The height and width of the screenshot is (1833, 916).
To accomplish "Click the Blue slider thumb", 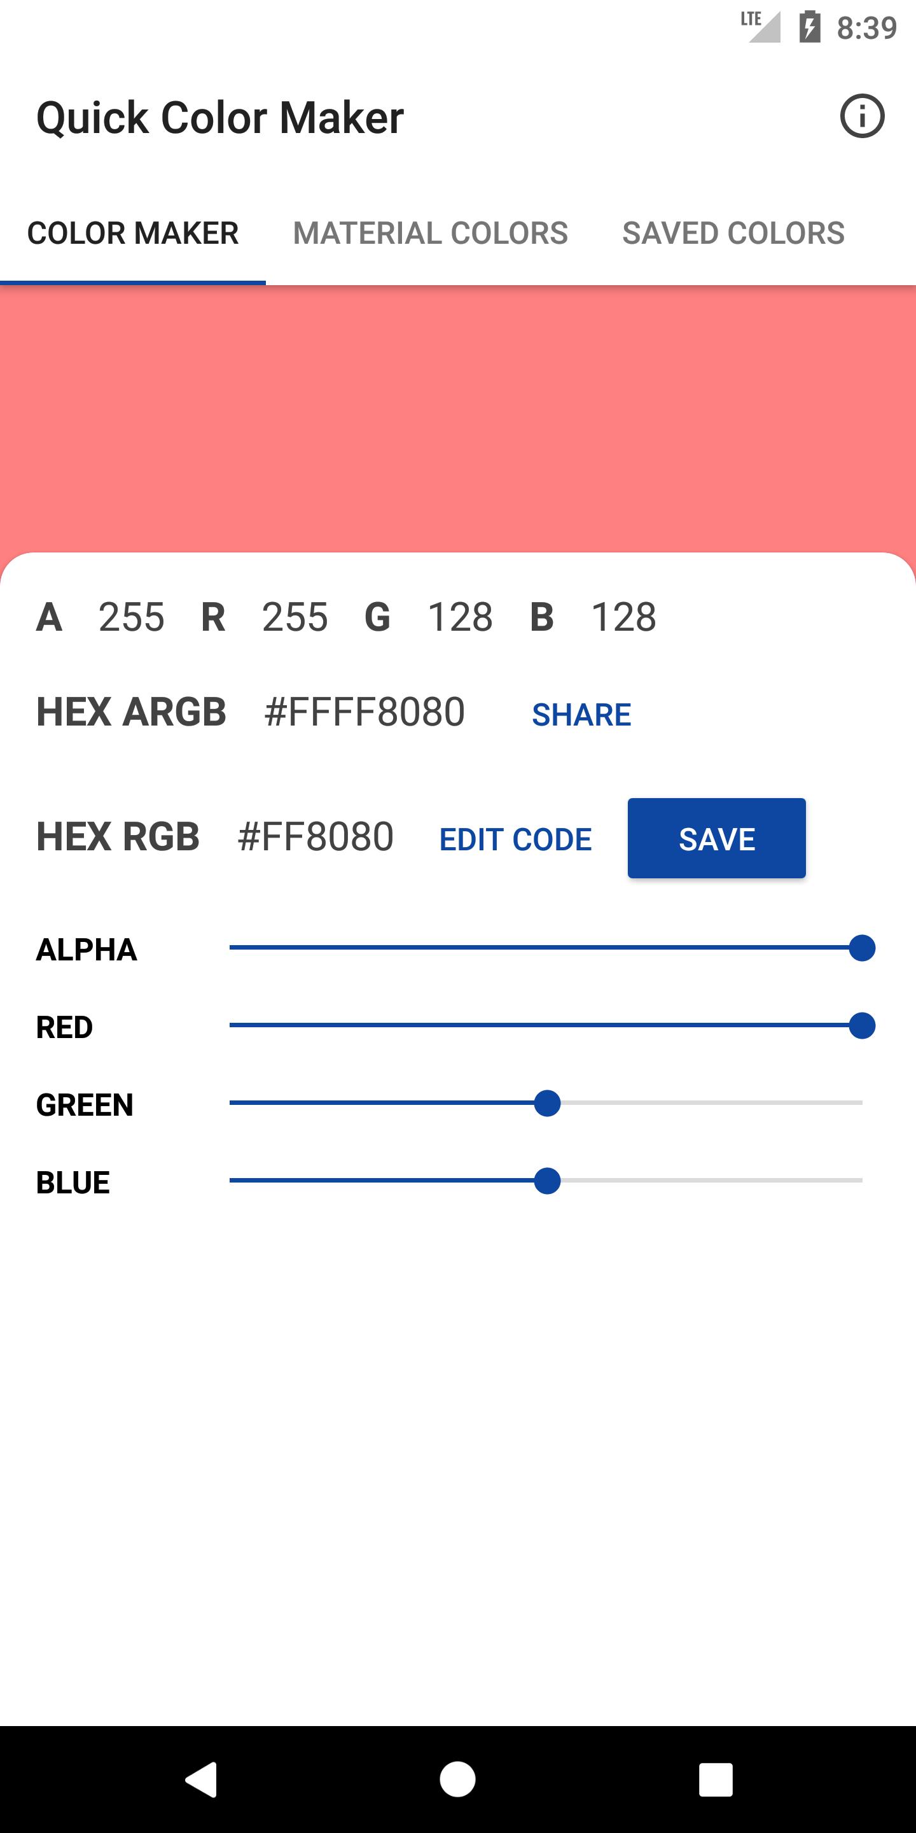I will (547, 1181).
